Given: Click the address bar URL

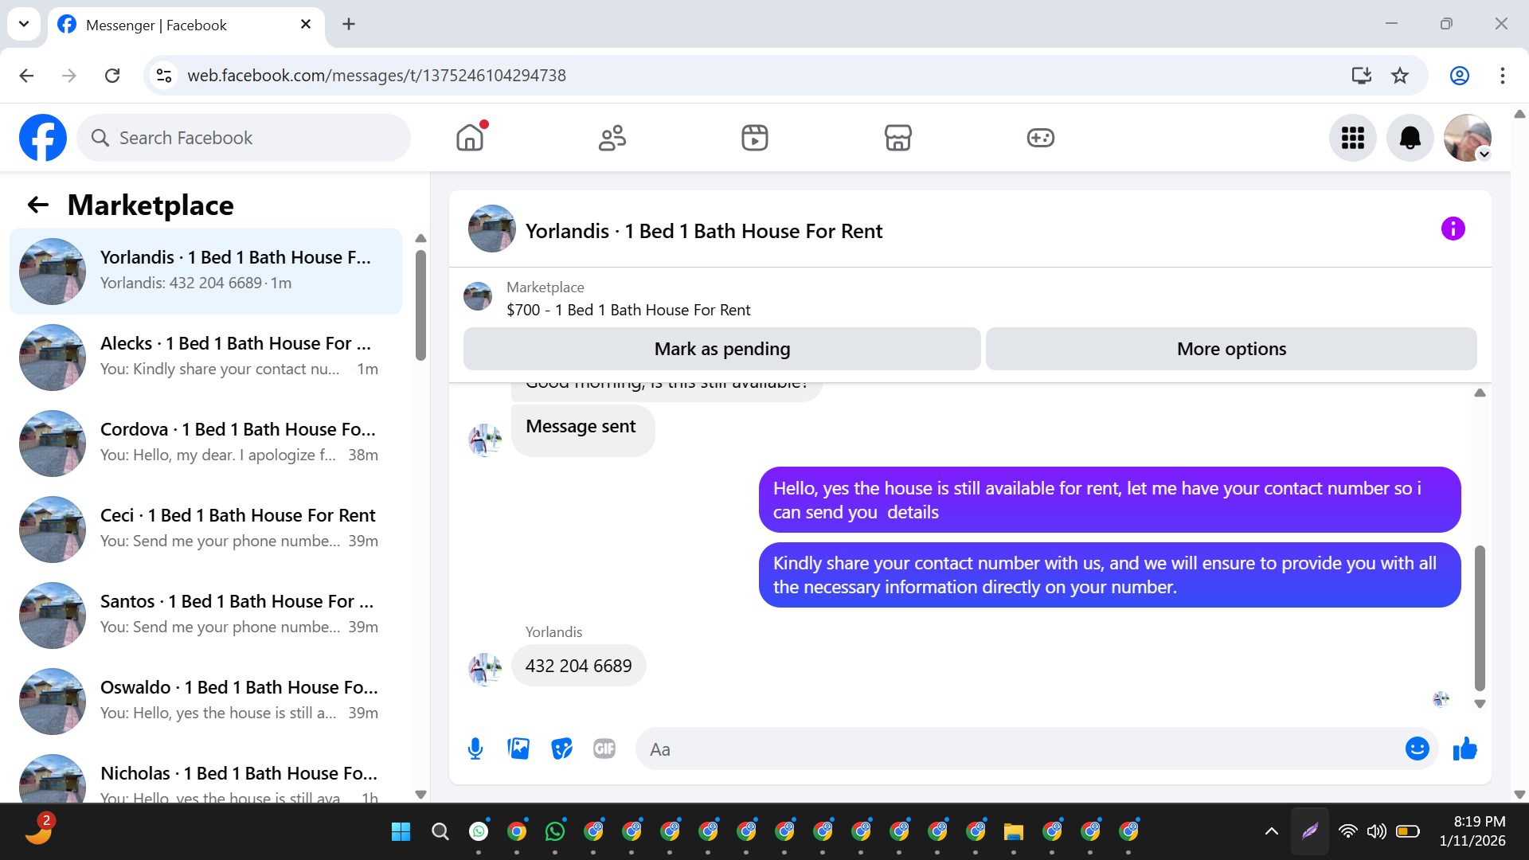Looking at the screenshot, I should coord(376,75).
